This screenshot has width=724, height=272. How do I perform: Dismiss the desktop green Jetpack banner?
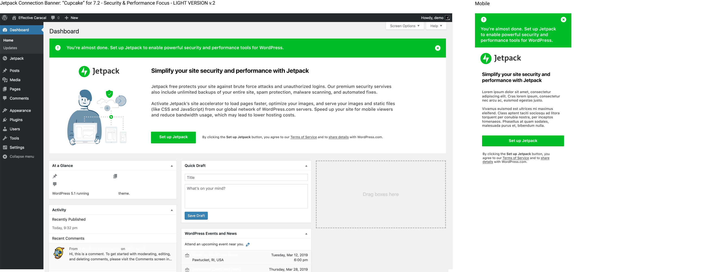(437, 48)
